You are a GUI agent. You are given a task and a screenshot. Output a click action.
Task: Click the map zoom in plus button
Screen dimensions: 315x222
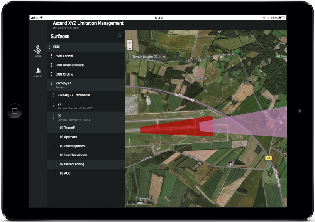(x=130, y=43)
